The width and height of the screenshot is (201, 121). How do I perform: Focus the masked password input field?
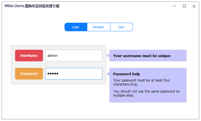click(73, 74)
